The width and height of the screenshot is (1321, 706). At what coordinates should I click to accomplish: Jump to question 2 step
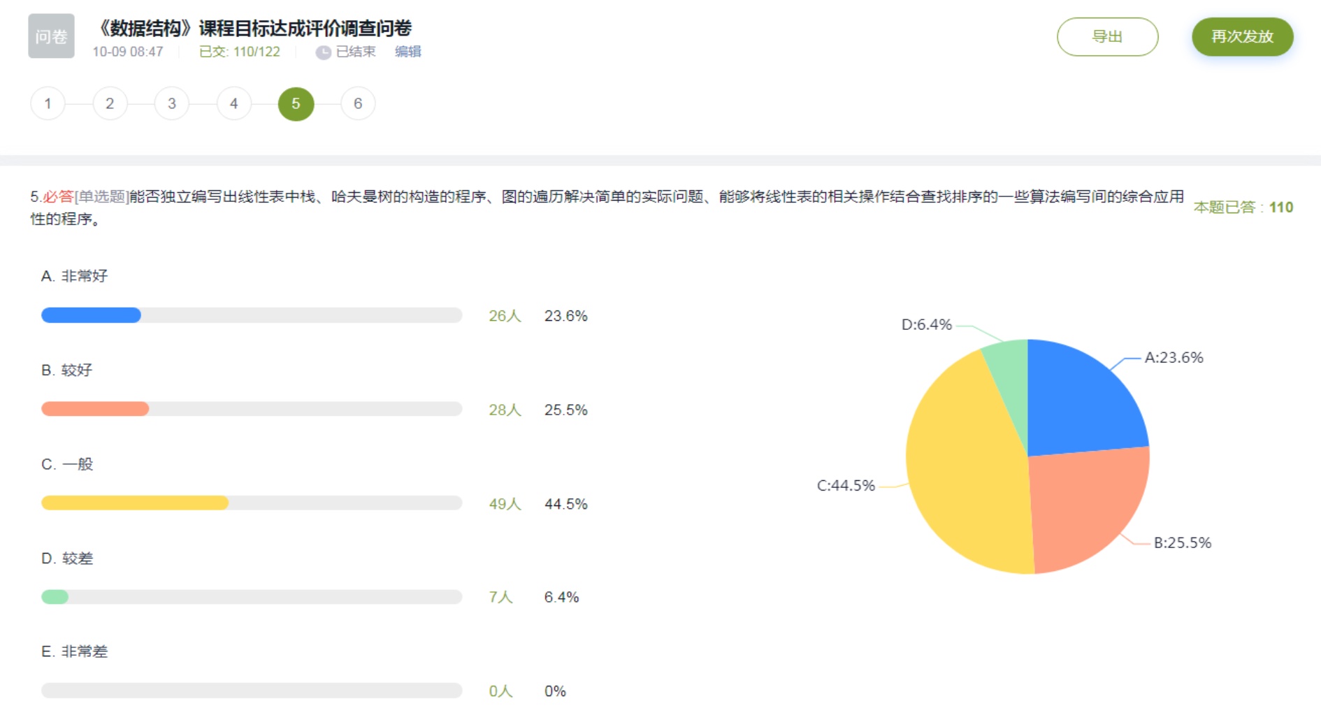point(110,104)
